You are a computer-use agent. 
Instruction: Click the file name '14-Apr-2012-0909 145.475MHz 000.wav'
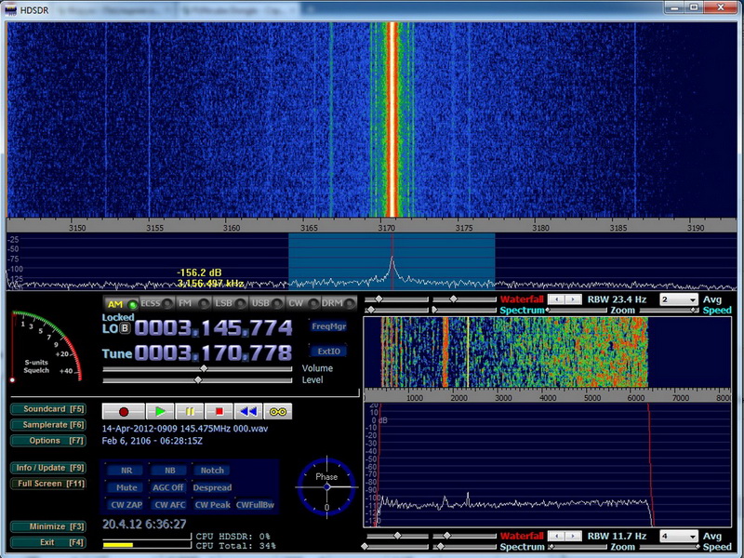coord(185,429)
